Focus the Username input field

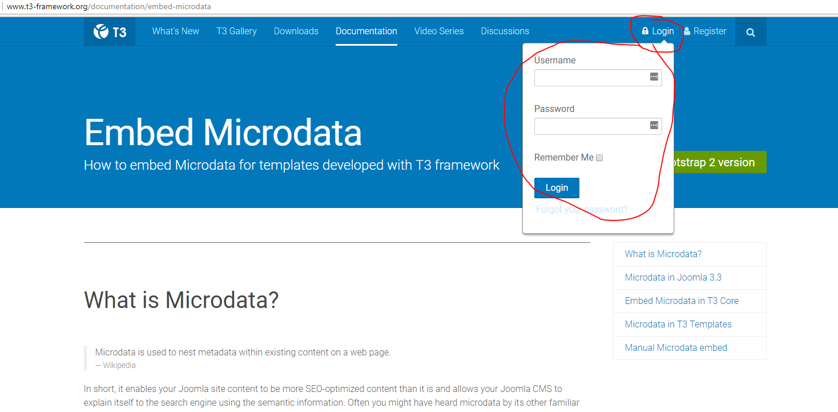[x=598, y=78]
